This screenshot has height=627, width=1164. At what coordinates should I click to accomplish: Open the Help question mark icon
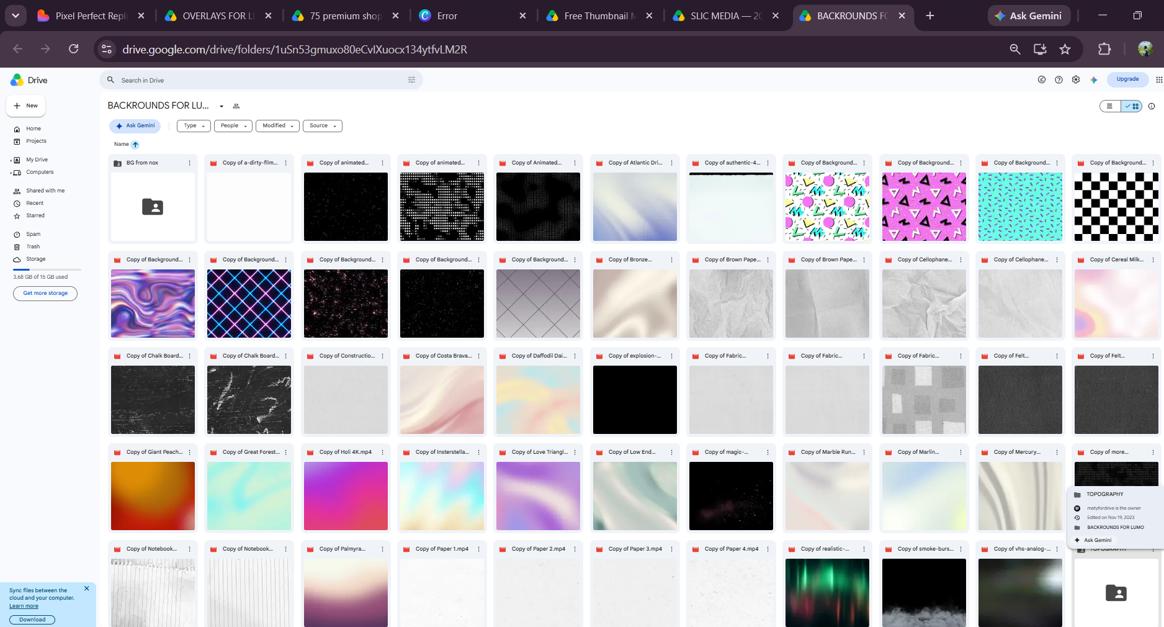(x=1059, y=79)
